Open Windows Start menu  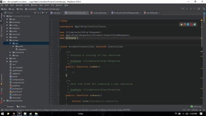click(x=2, y=114)
